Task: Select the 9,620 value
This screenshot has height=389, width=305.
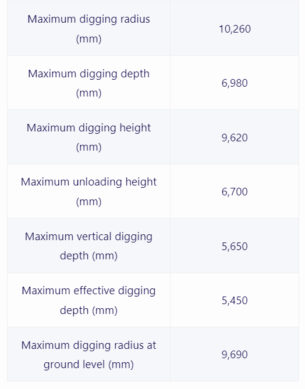Action: coord(235,137)
